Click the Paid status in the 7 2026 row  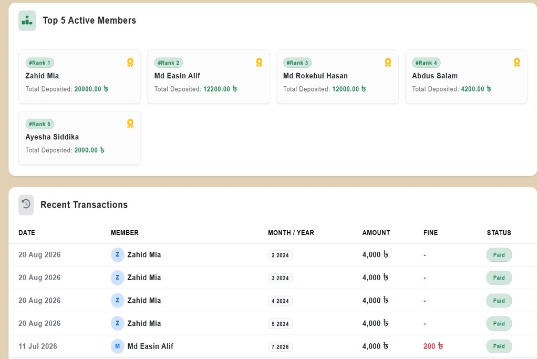point(499,346)
